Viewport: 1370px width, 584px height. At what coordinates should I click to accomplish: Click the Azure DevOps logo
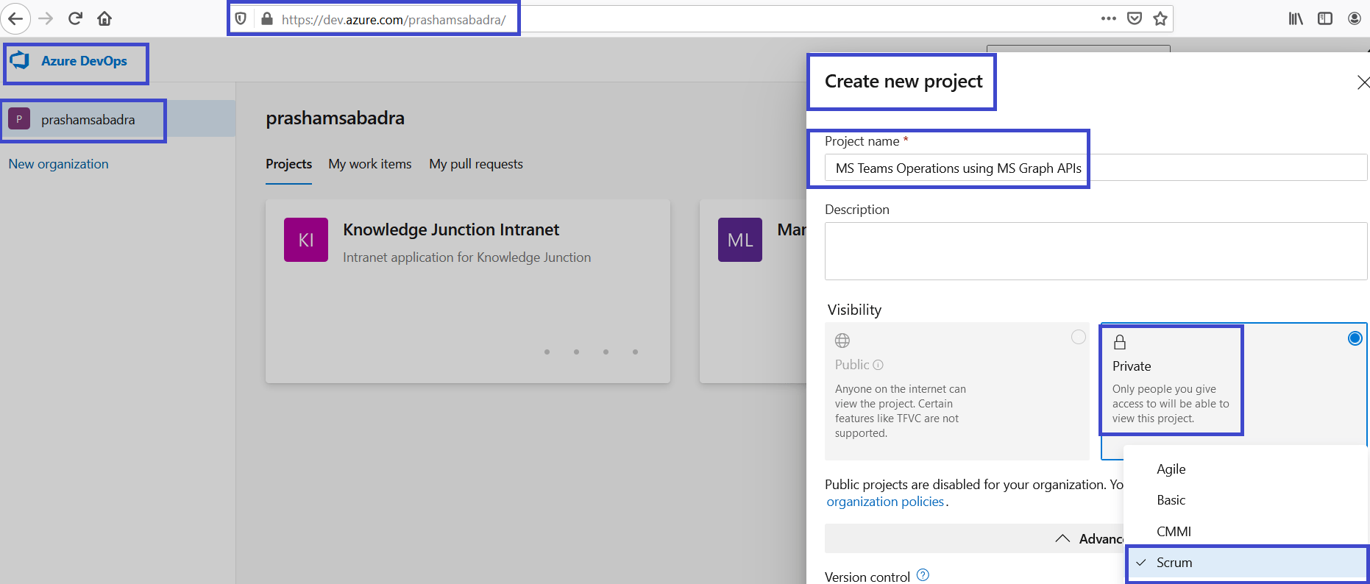20,60
